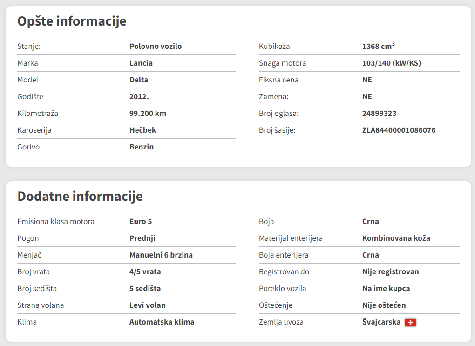Click the 'NE' value for Fiksna cena
Image resolution: width=475 pixels, height=346 pixels.
(367, 80)
